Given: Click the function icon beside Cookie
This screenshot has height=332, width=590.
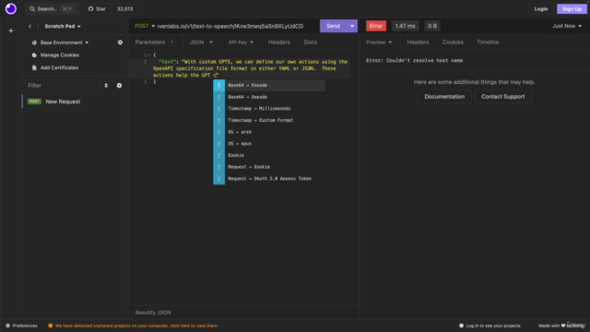Looking at the screenshot, I should [x=219, y=156].
